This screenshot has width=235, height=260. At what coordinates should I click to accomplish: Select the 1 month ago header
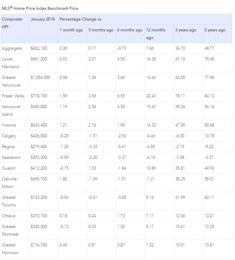(x=71, y=30)
